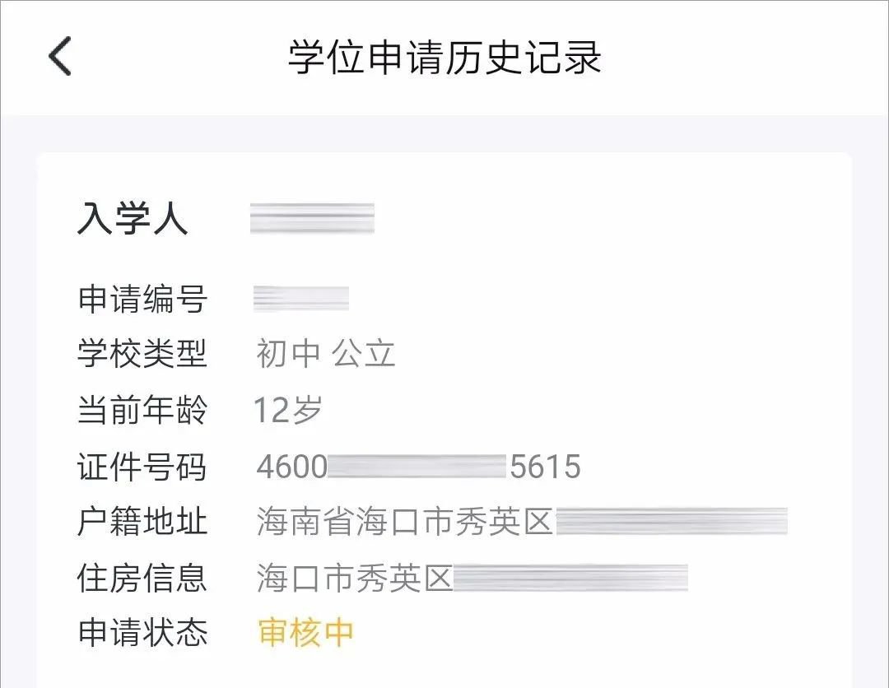Select the 入学人 heading label
889x688 pixels.
pyautogui.click(x=133, y=218)
